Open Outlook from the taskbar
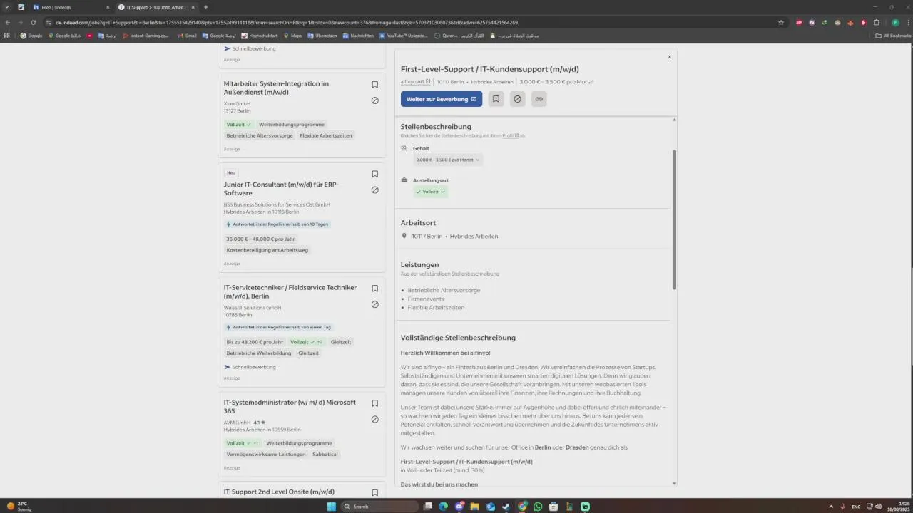The height and width of the screenshot is (513, 913). (490, 507)
